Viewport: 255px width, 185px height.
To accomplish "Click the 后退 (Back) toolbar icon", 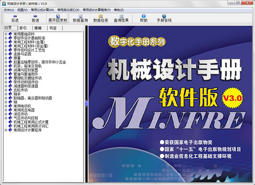I will [15, 18].
